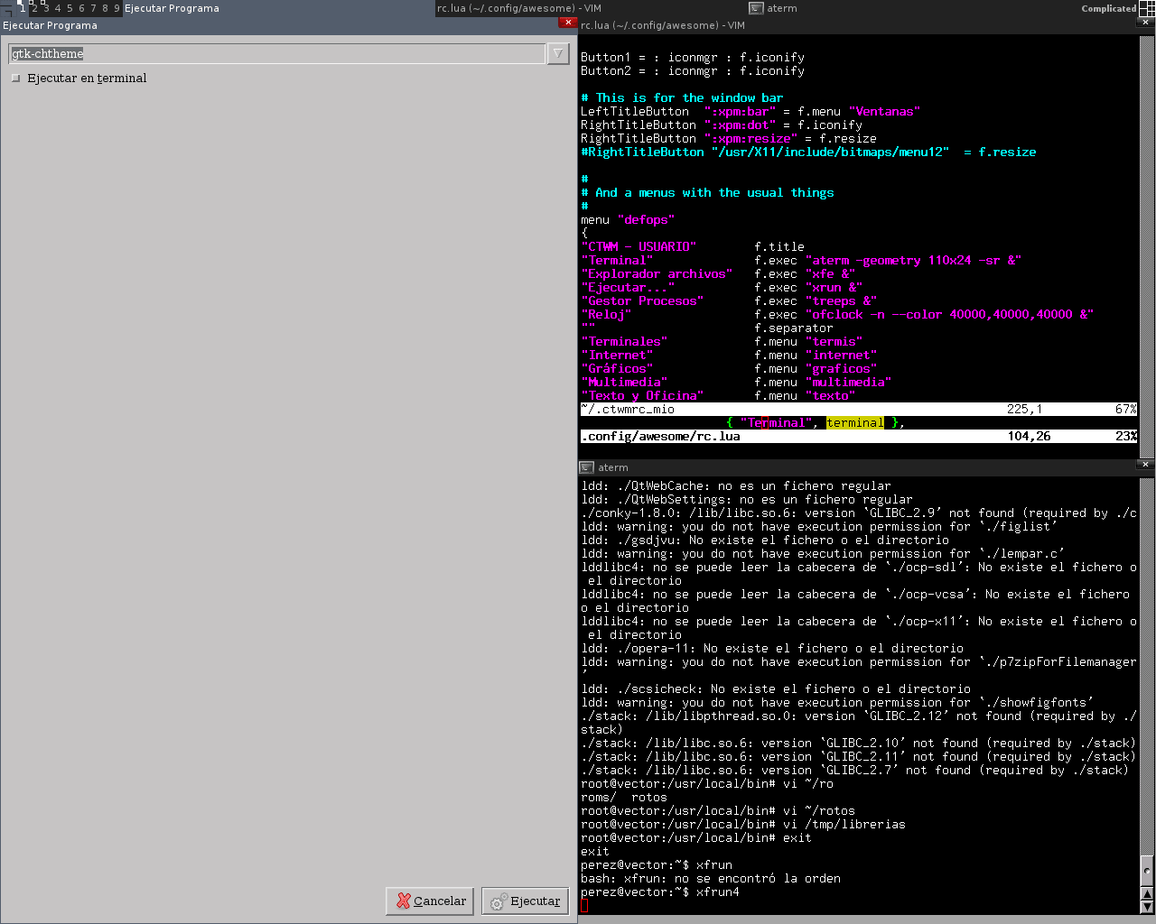Switch to workspace tag 4
1156x924 pixels.
coord(58,8)
